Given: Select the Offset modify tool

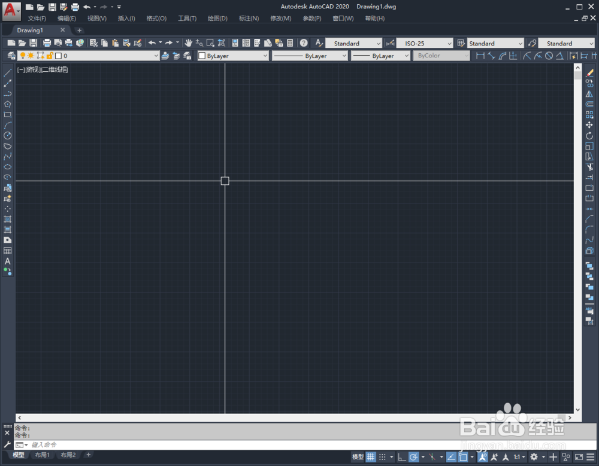Looking at the screenshot, I should coord(589,104).
